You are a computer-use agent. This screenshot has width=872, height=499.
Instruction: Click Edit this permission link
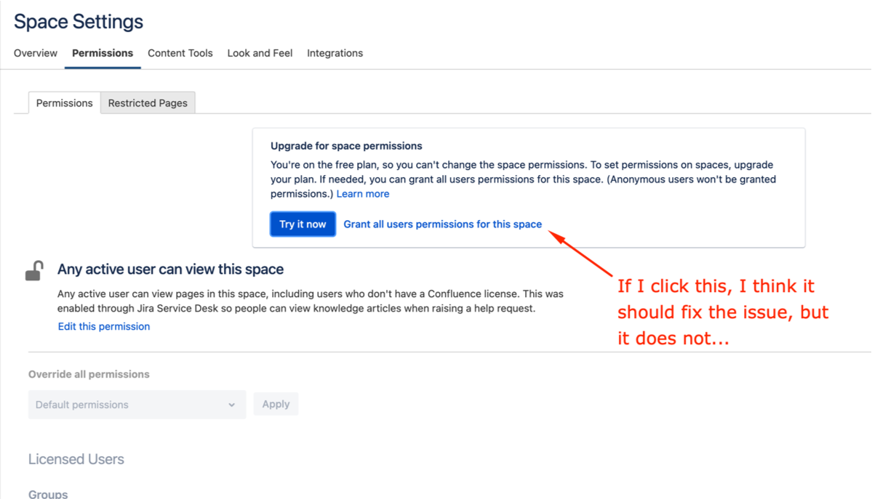click(x=104, y=326)
